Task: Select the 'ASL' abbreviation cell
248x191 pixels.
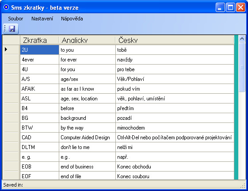Action: (39, 99)
